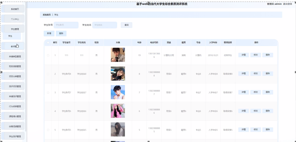Select the 优秀学生 honor cell

pos(228,55)
